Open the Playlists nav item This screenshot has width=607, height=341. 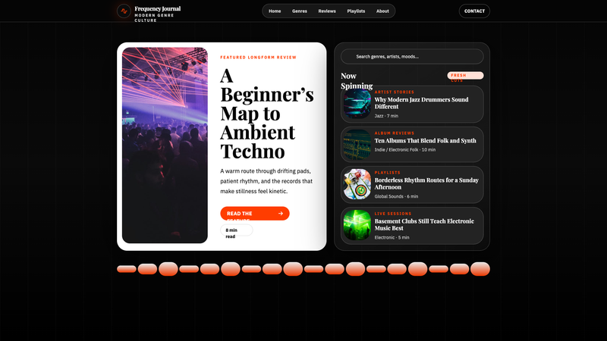click(x=356, y=11)
